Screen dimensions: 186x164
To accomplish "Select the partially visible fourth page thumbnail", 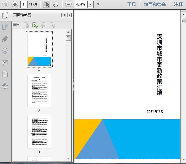I will pyautogui.click(x=39, y=159).
